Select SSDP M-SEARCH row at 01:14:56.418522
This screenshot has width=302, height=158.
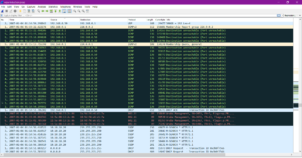click(x=147, y=128)
